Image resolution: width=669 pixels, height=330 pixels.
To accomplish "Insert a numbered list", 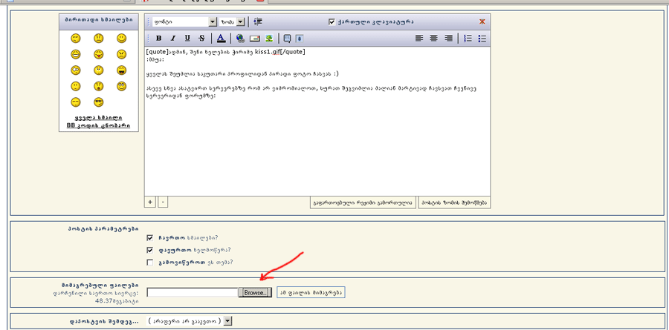I will pyautogui.click(x=468, y=39).
